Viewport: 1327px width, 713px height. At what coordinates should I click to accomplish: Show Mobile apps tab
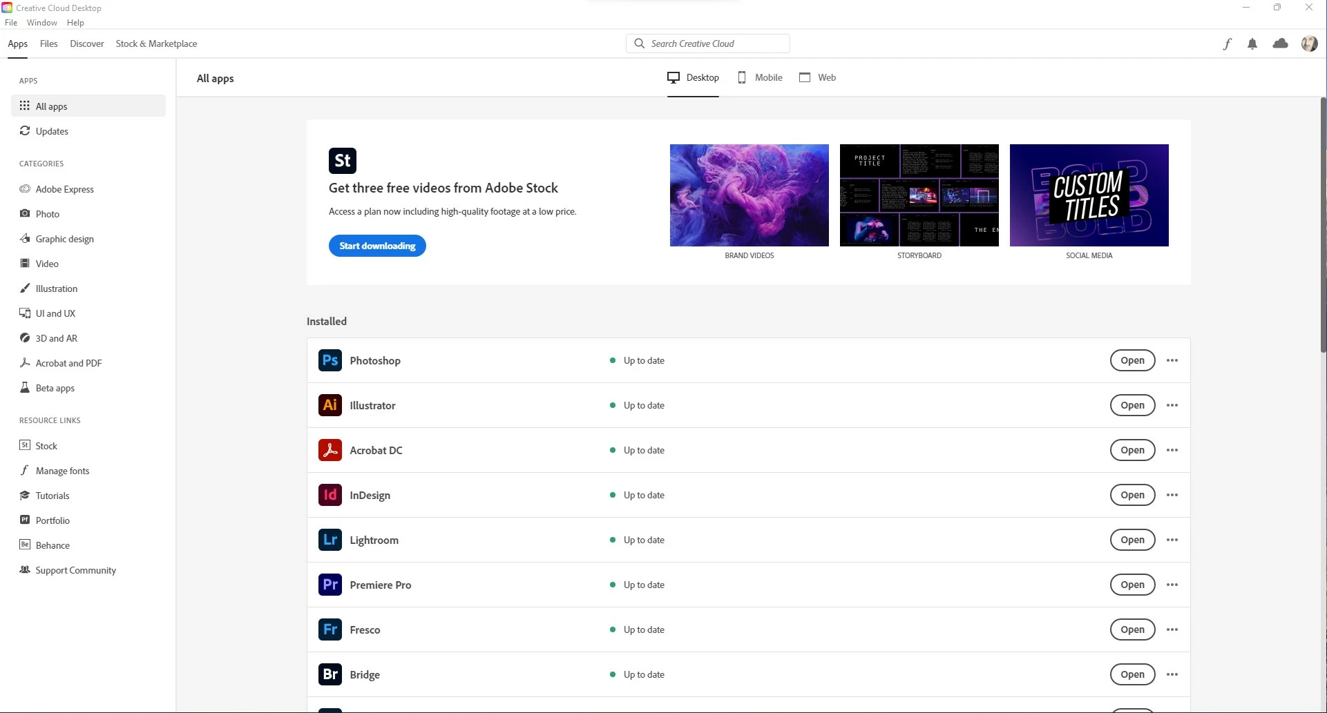pyautogui.click(x=760, y=77)
